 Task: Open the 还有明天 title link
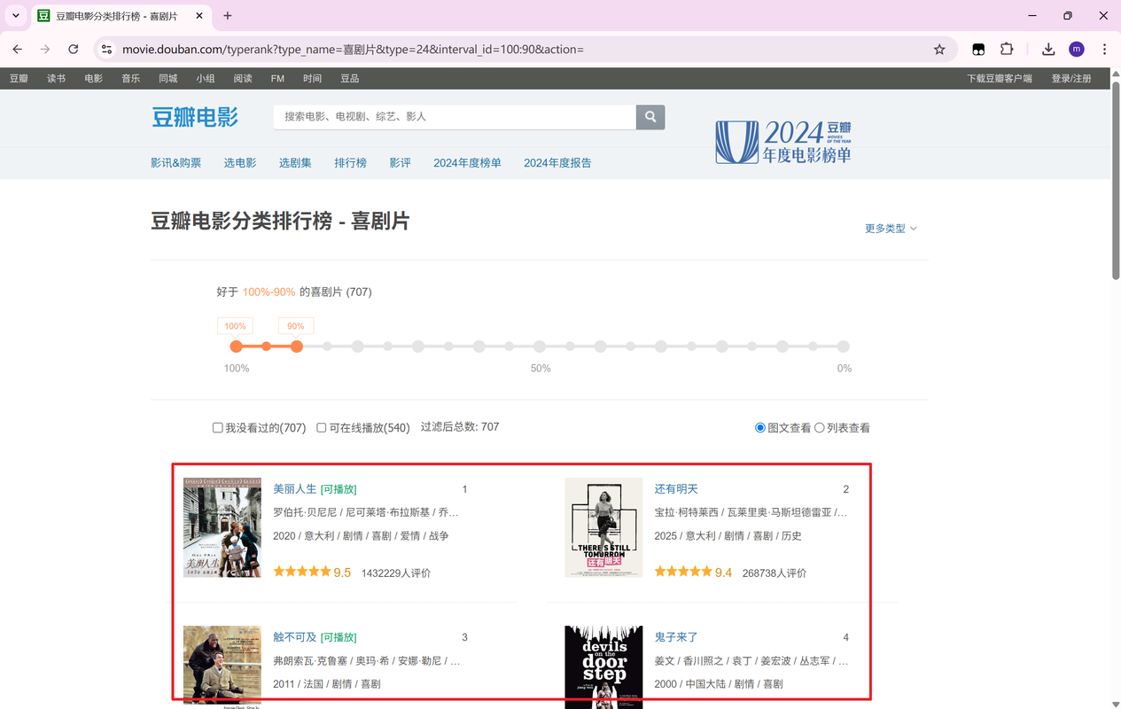point(676,489)
